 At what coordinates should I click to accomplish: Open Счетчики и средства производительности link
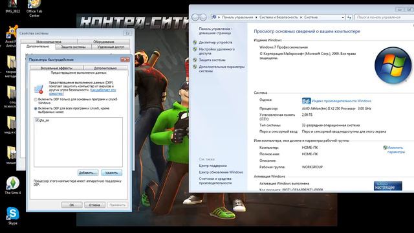pos(215,181)
